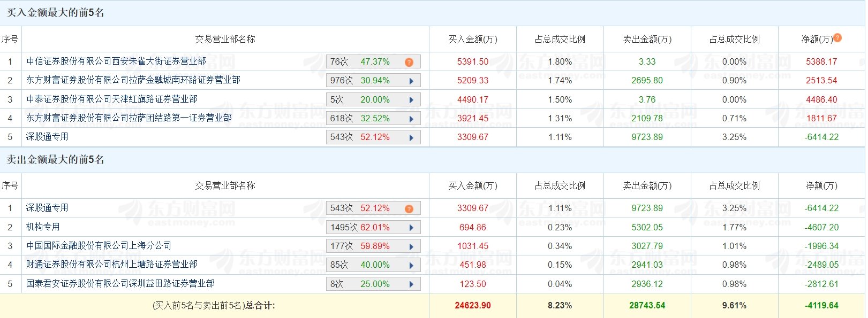Screen dimensions: 868x318
Task: Expand details for 中国国际金融上海分公司 row
Action: 411,246
